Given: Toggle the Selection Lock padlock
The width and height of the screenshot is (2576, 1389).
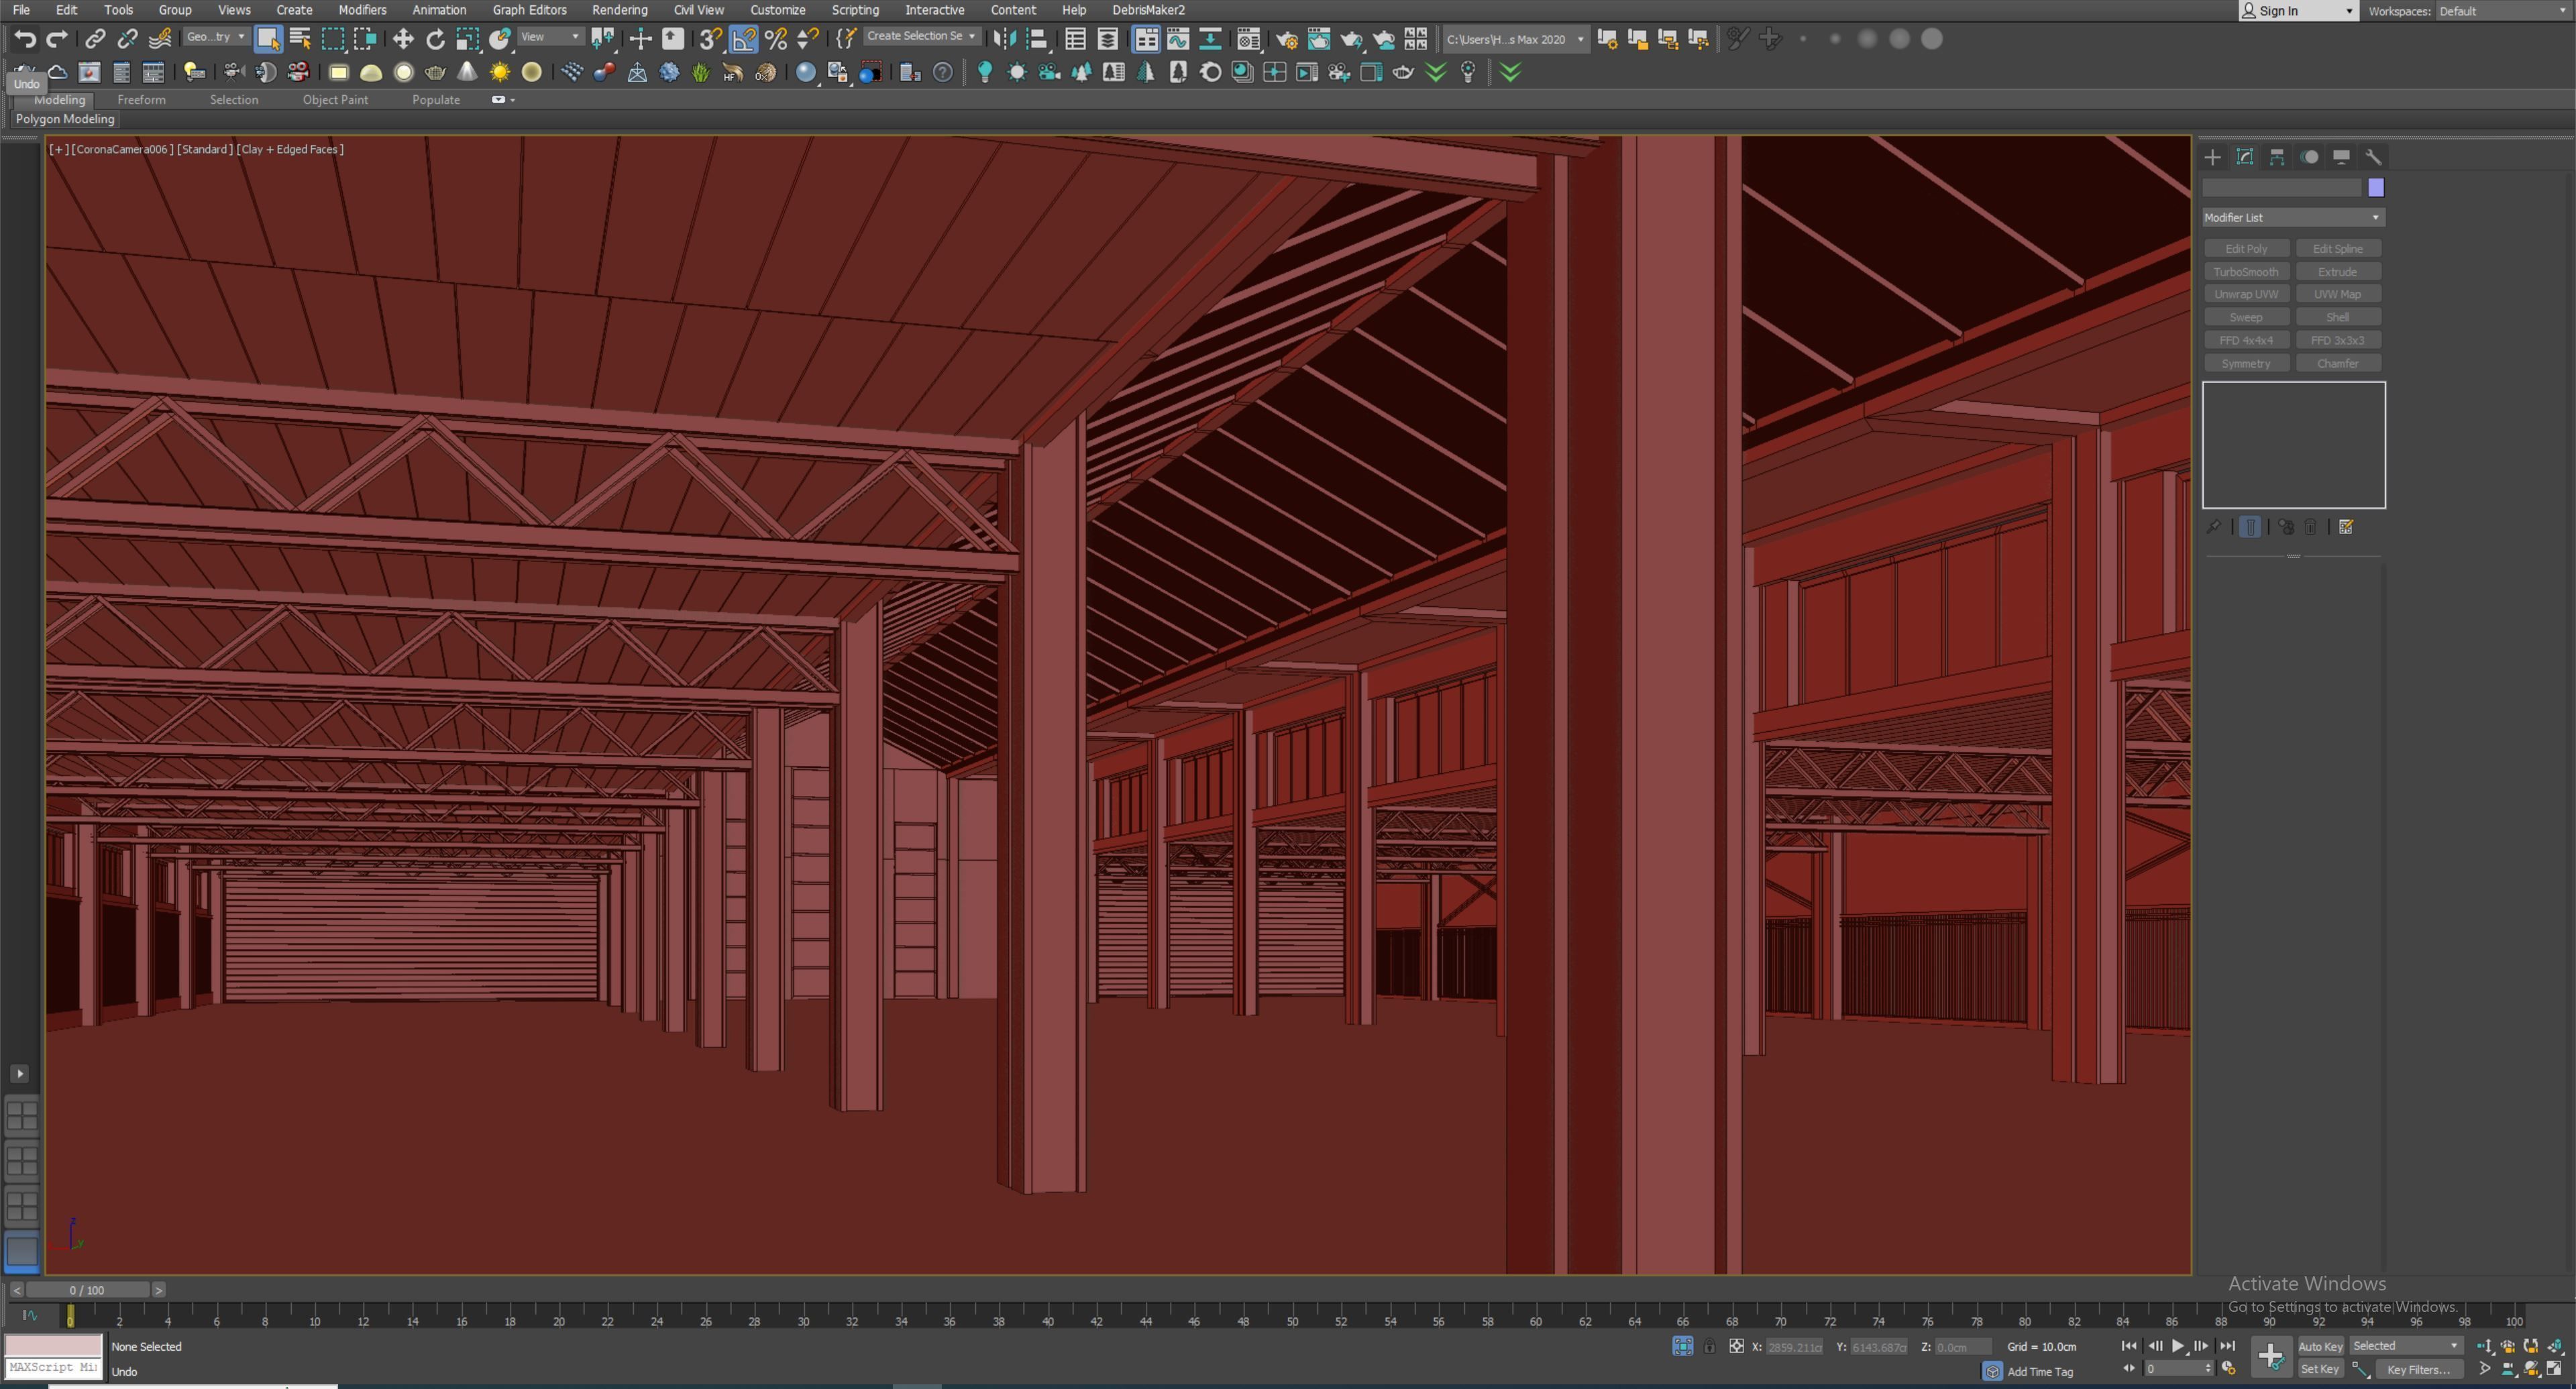Looking at the screenshot, I should pyautogui.click(x=1710, y=1347).
